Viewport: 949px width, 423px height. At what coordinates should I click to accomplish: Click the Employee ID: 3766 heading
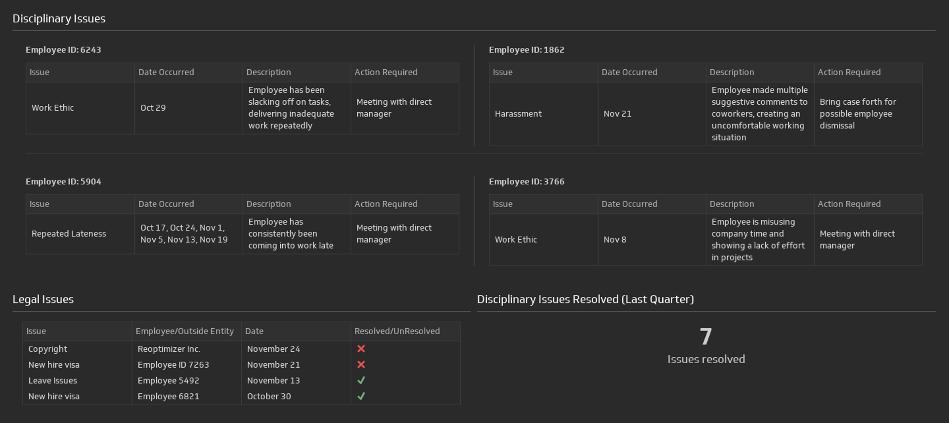pos(526,182)
